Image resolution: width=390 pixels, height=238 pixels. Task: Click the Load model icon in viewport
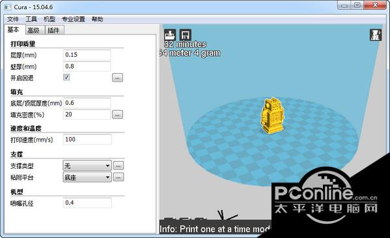click(170, 35)
